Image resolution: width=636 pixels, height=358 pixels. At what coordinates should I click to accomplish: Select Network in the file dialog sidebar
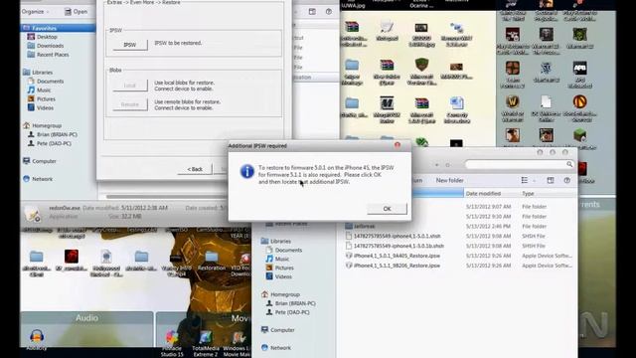point(276,348)
